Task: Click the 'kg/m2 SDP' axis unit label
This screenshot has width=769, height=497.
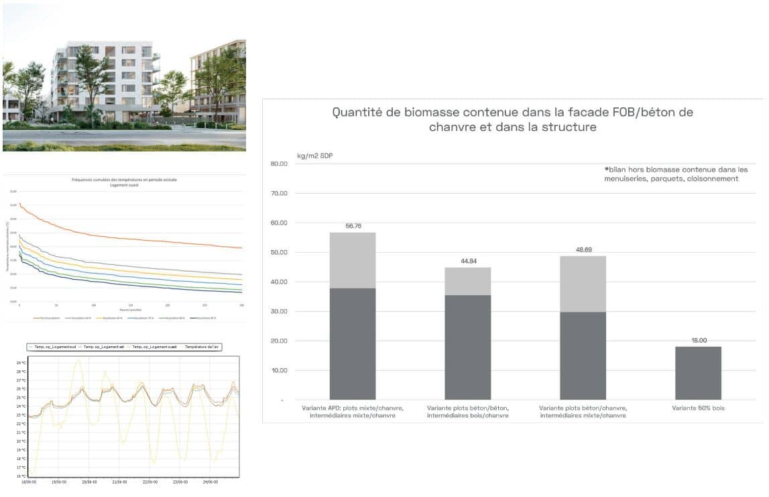Action: tap(315, 156)
